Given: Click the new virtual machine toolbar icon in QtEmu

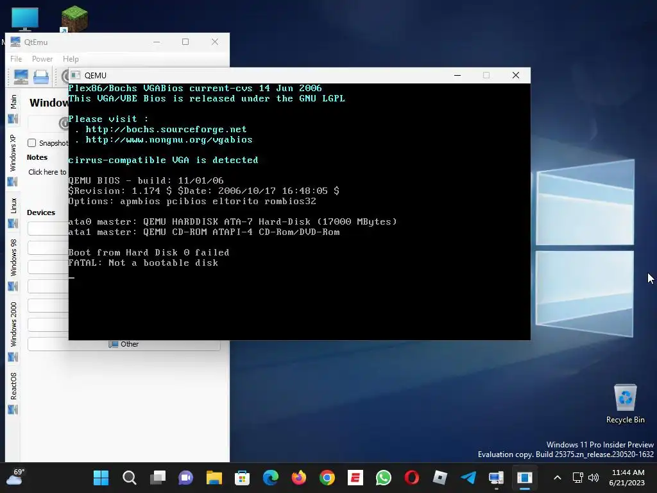Looking at the screenshot, I should 21,77.
